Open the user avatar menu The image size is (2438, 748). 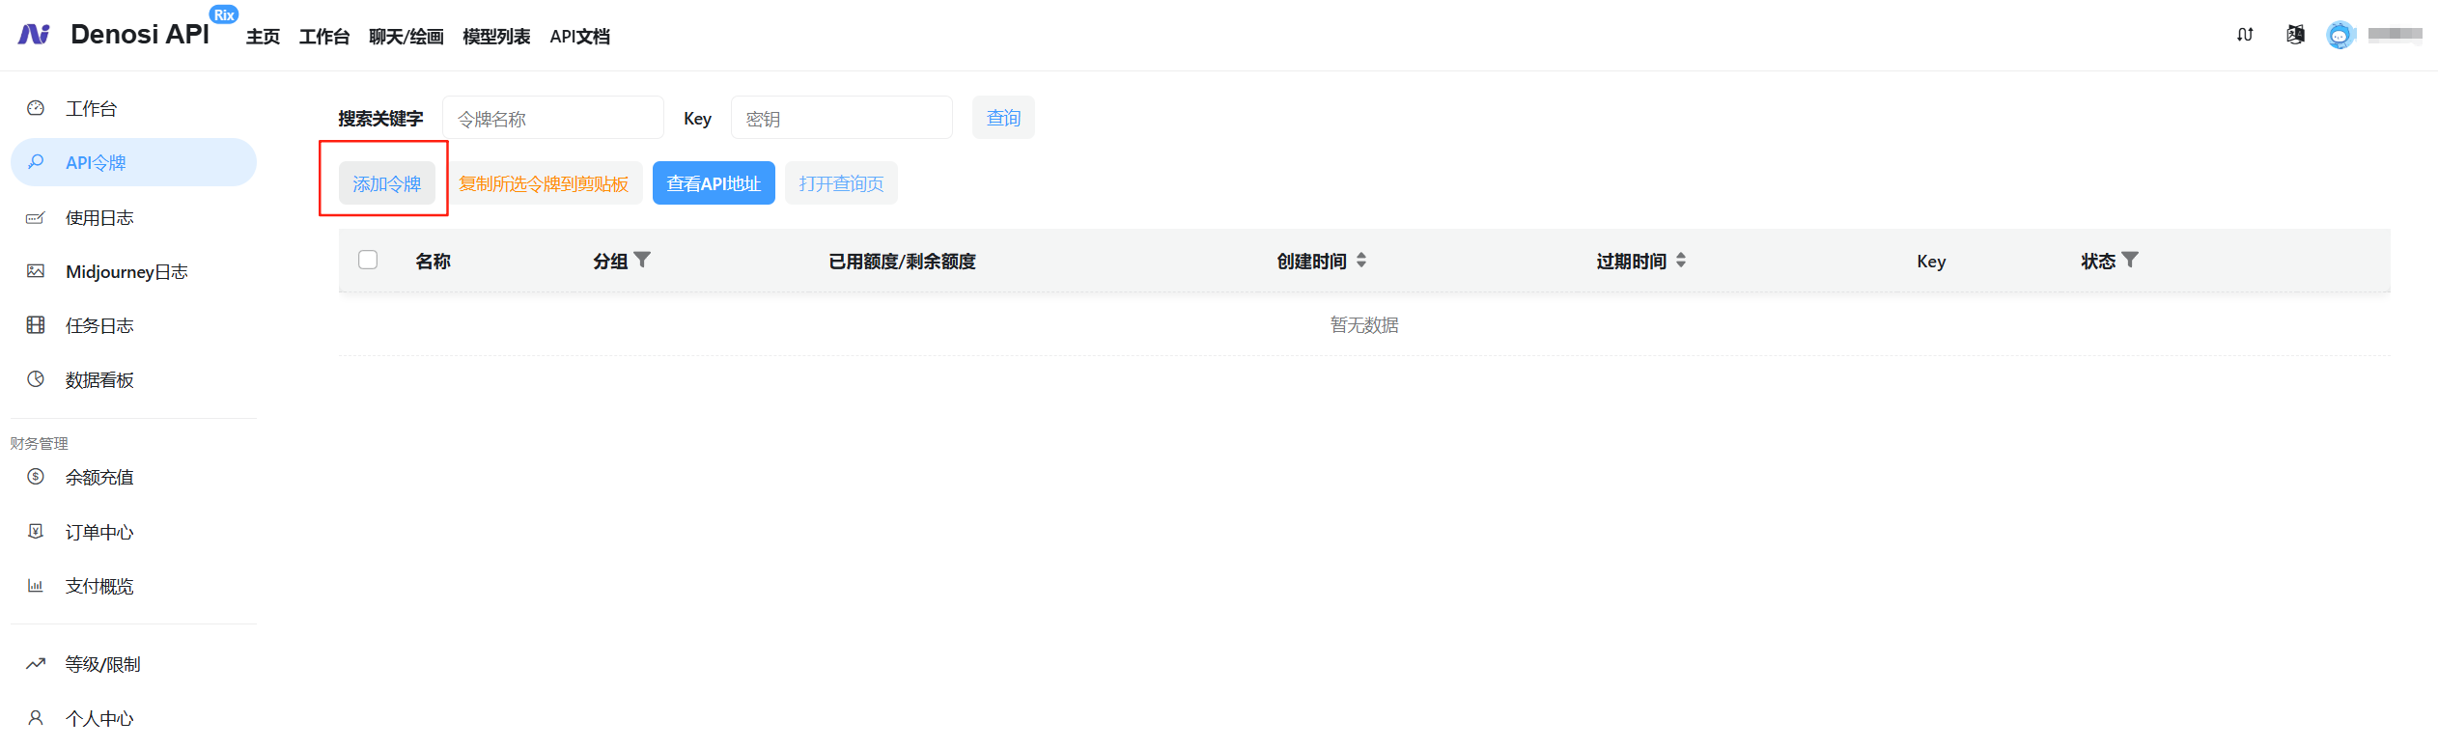click(x=2340, y=35)
